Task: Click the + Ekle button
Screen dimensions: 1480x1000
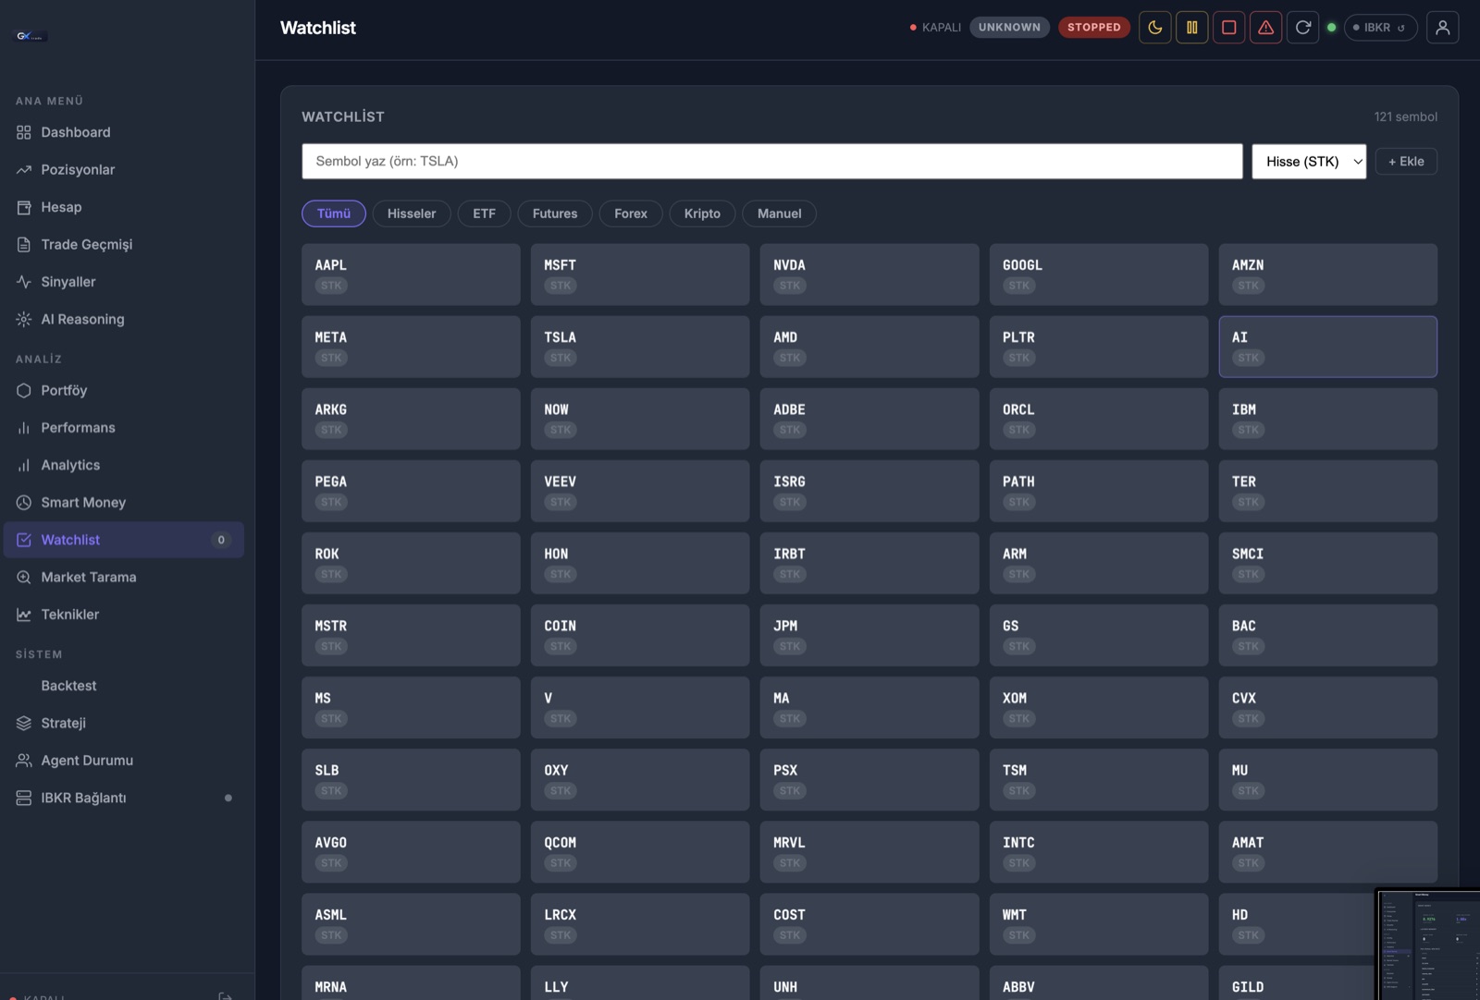Action: pos(1406,161)
